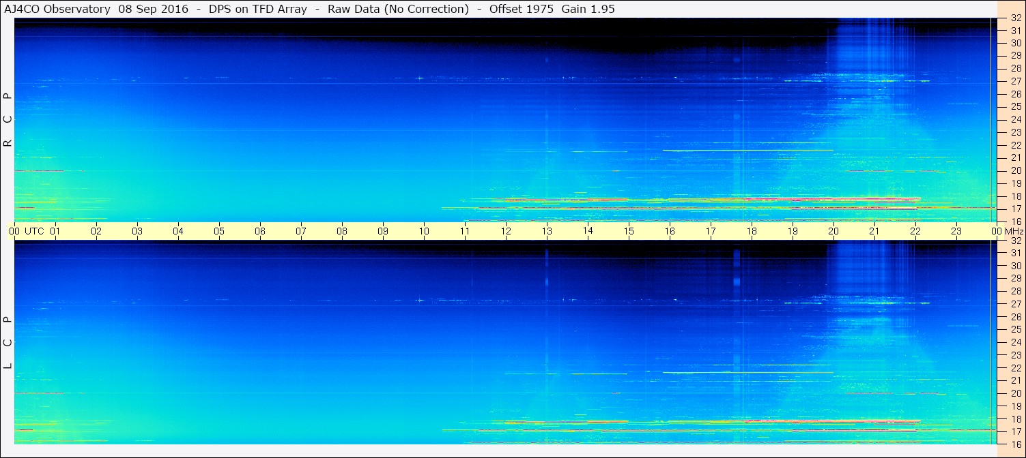Click the DPS on TFD Array label
Viewport: 1026px width, 458px height.
[259, 10]
